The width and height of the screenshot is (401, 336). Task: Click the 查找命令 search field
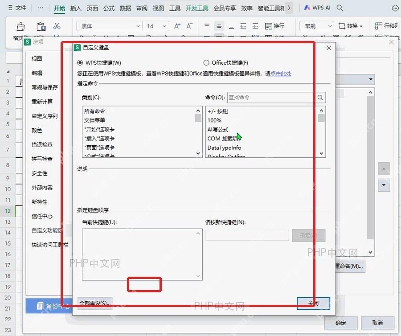(x=271, y=98)
